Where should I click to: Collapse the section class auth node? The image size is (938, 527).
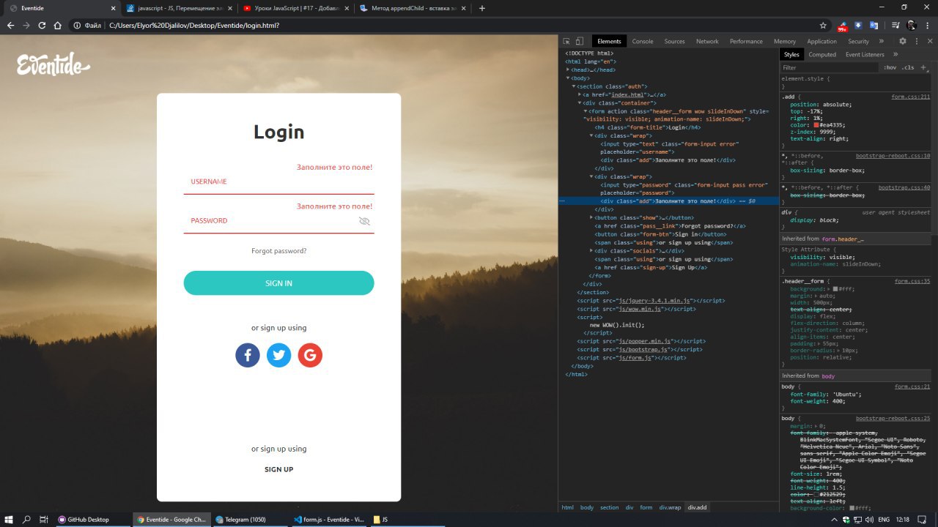574,86
